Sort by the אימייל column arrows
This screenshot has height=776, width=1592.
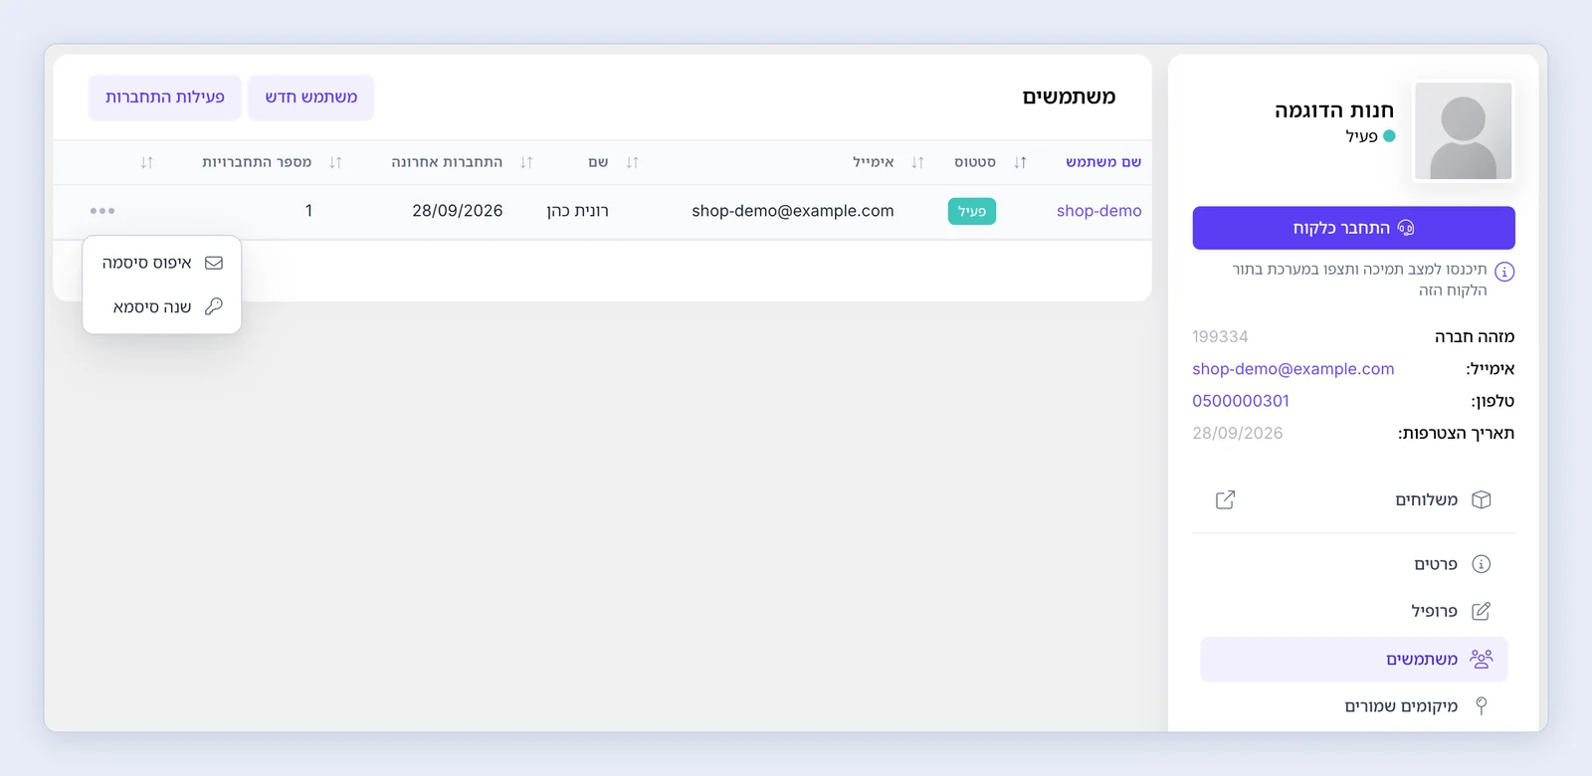(x=632, y=162)
